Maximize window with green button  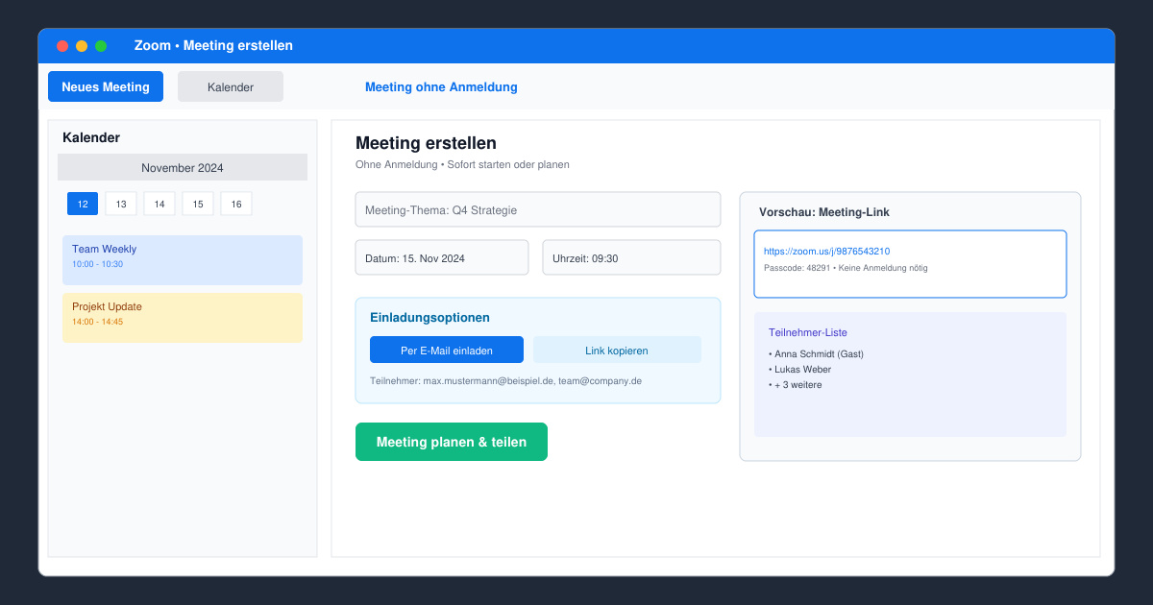pos(101,46)
